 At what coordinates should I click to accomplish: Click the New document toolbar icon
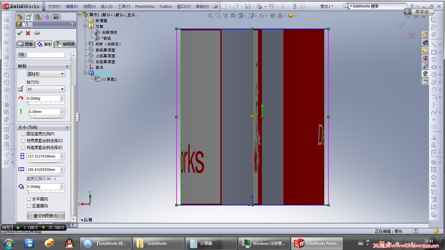pos(224,6)
